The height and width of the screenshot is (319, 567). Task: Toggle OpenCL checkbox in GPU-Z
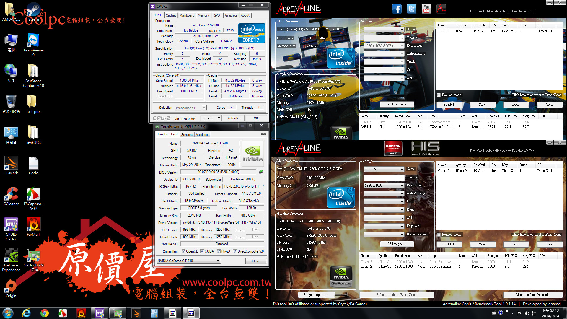(x=183, y=251)
